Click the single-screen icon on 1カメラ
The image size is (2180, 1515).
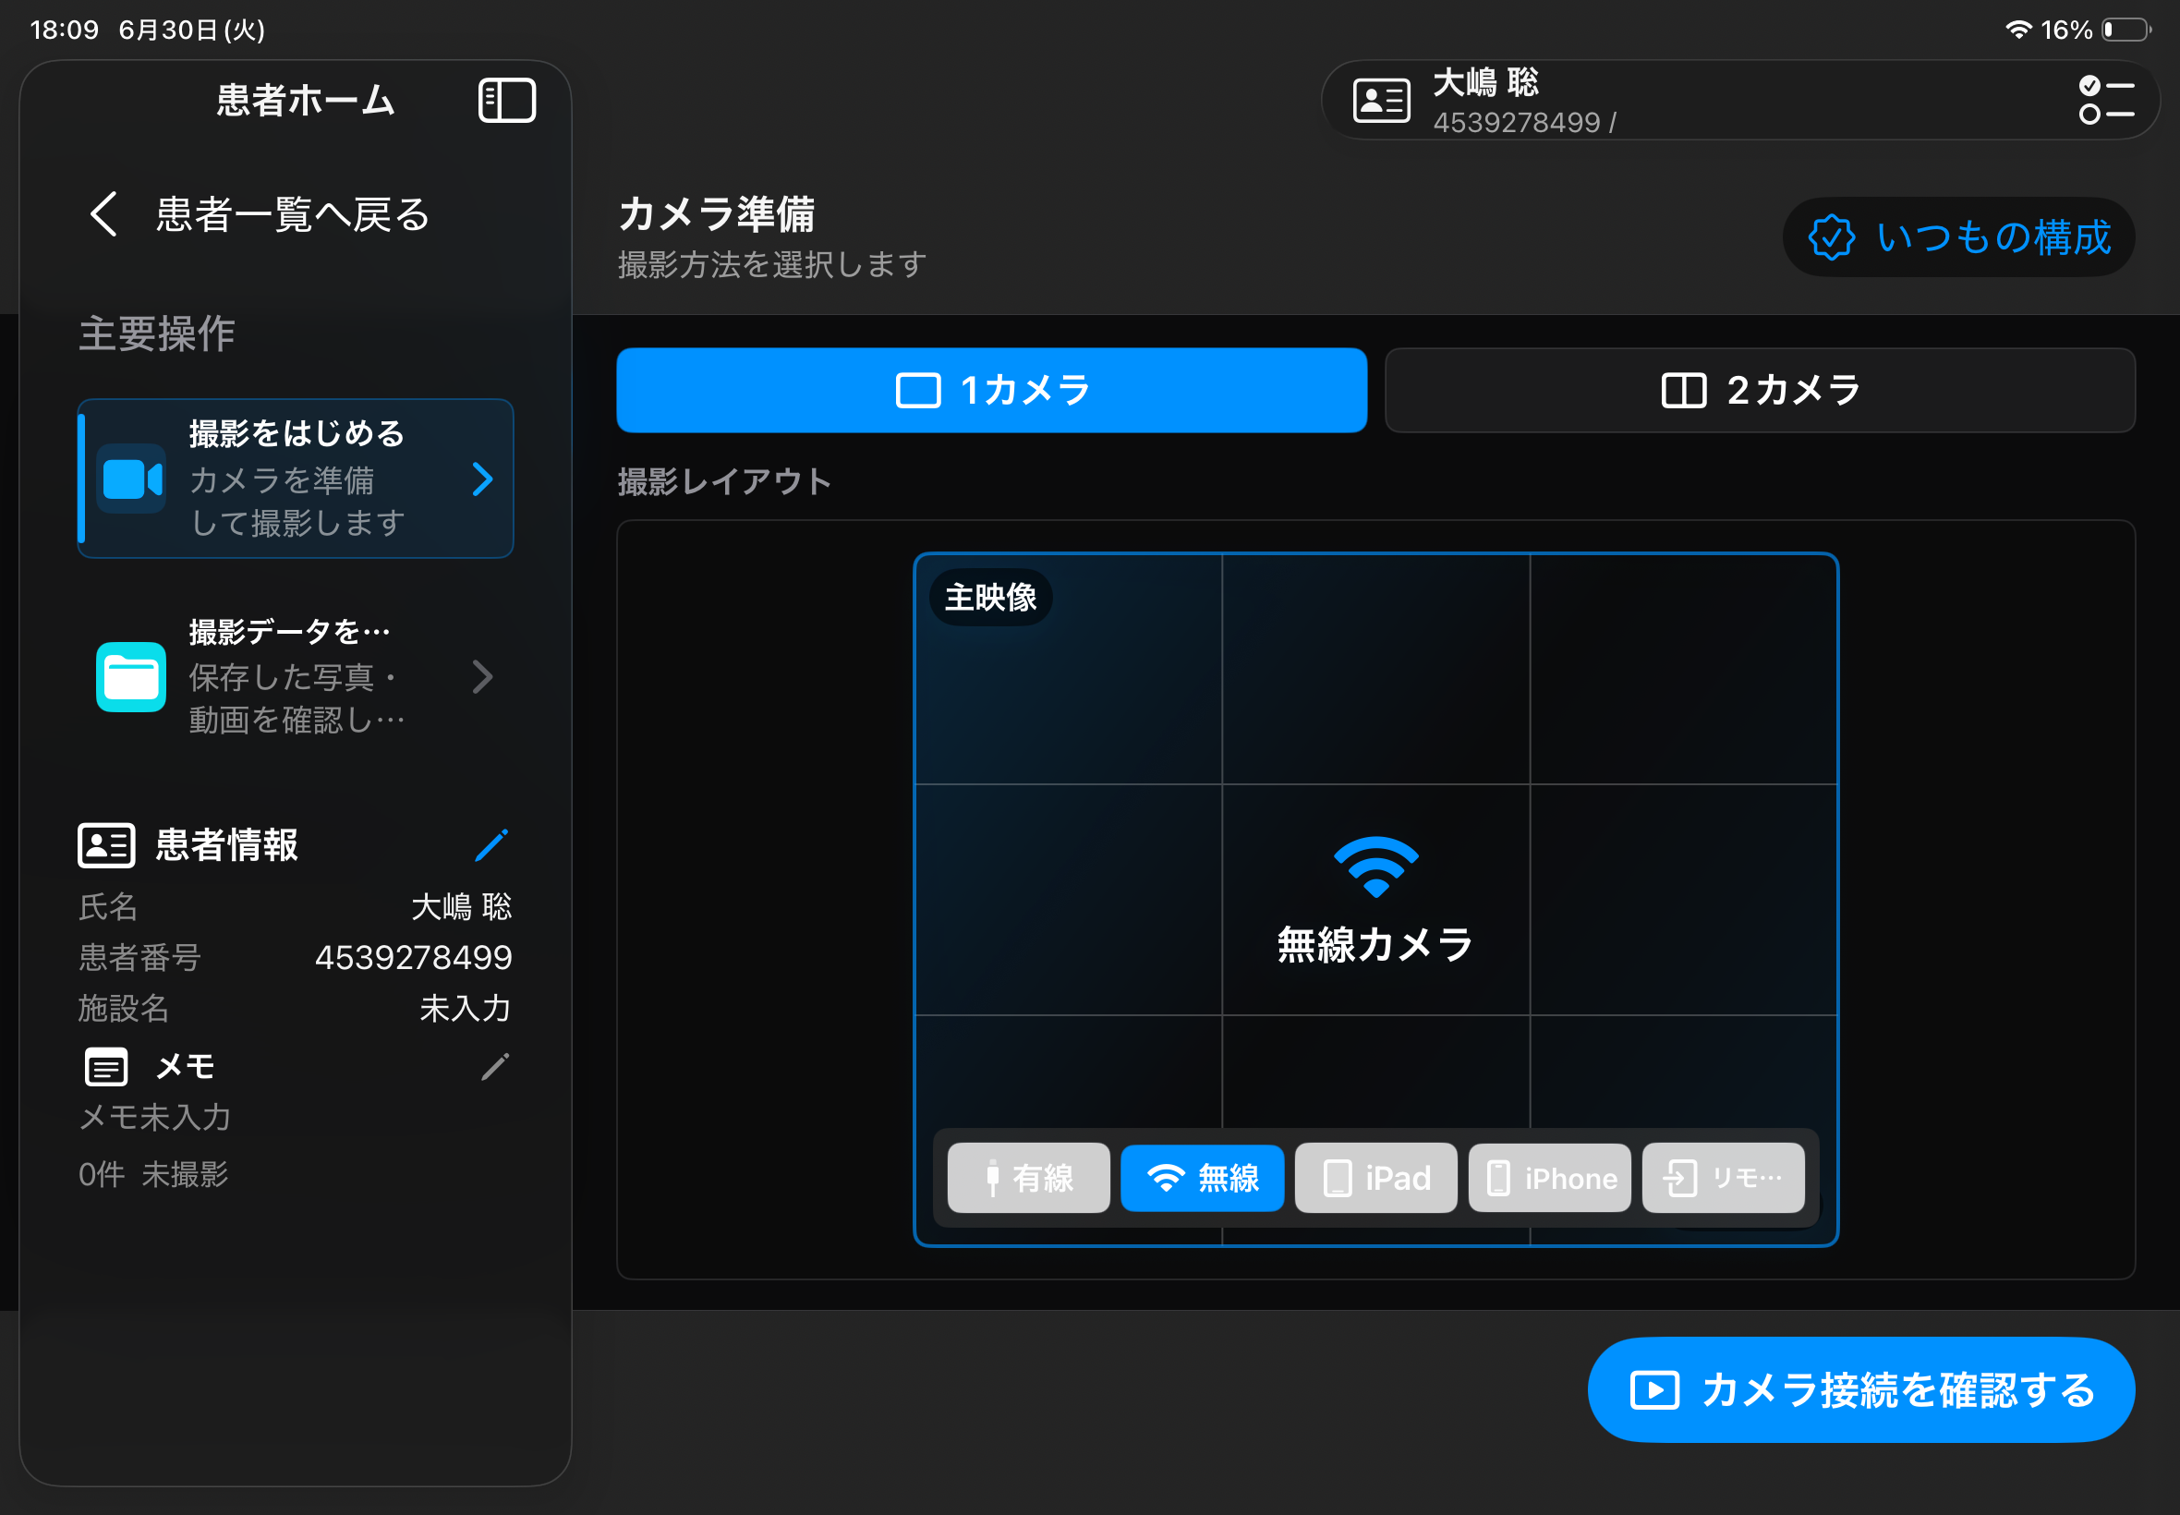pos(918,390)
